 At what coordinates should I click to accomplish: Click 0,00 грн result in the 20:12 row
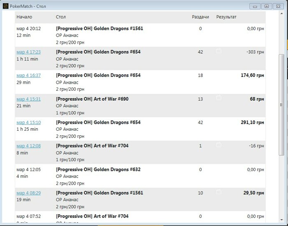pos(255,28)
